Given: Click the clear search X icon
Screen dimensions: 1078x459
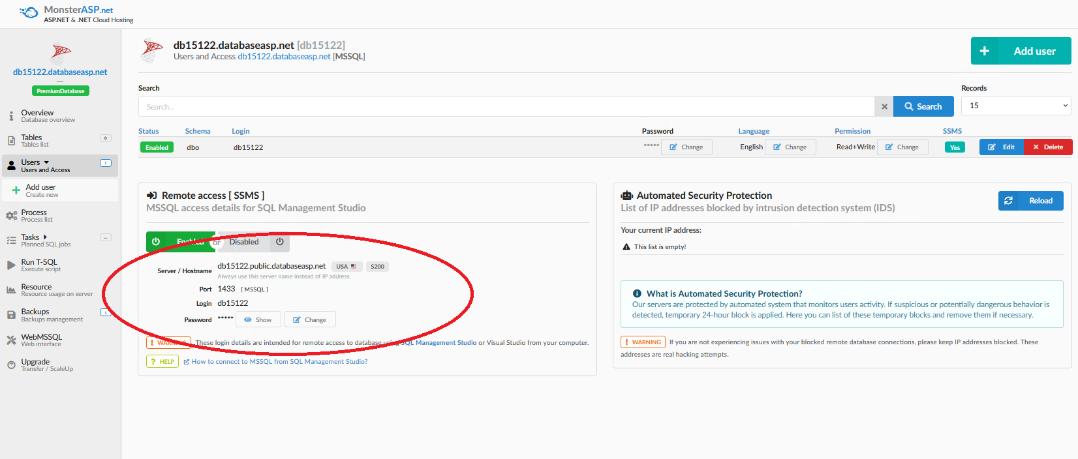Looking at the screenshot, I should coord(884,106).
